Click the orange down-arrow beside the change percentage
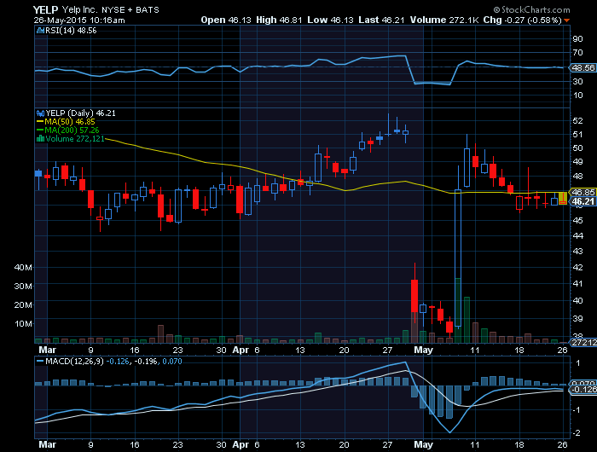This screenshot has width=597, height=452. (x=567, y=20)
